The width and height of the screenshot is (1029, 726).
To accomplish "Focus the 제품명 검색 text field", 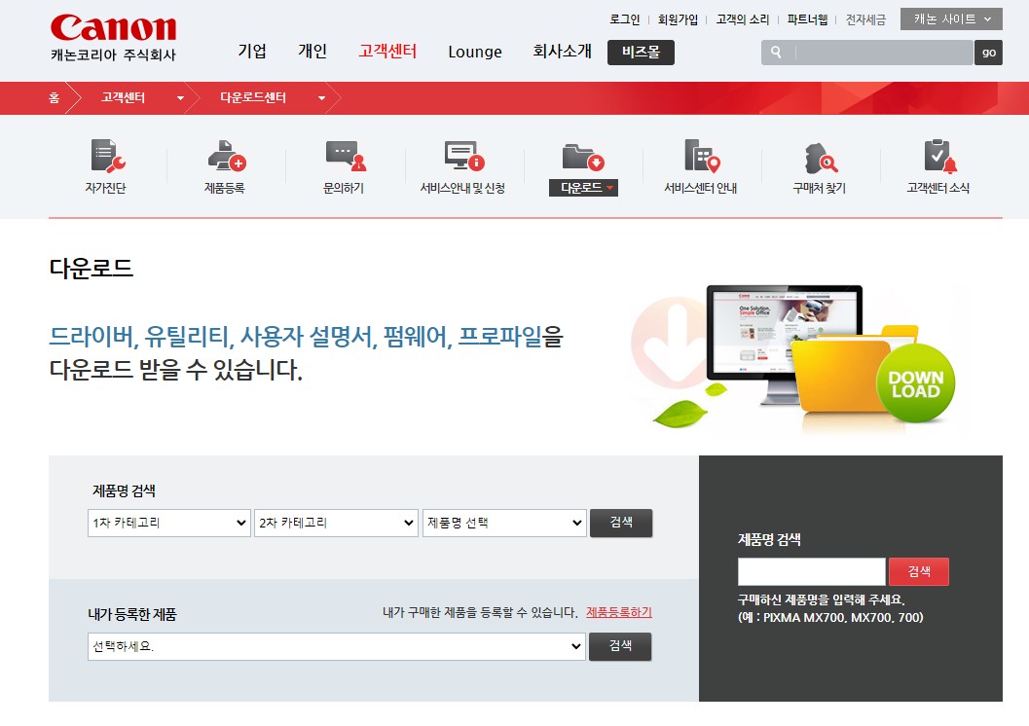I will coord(812,571).
